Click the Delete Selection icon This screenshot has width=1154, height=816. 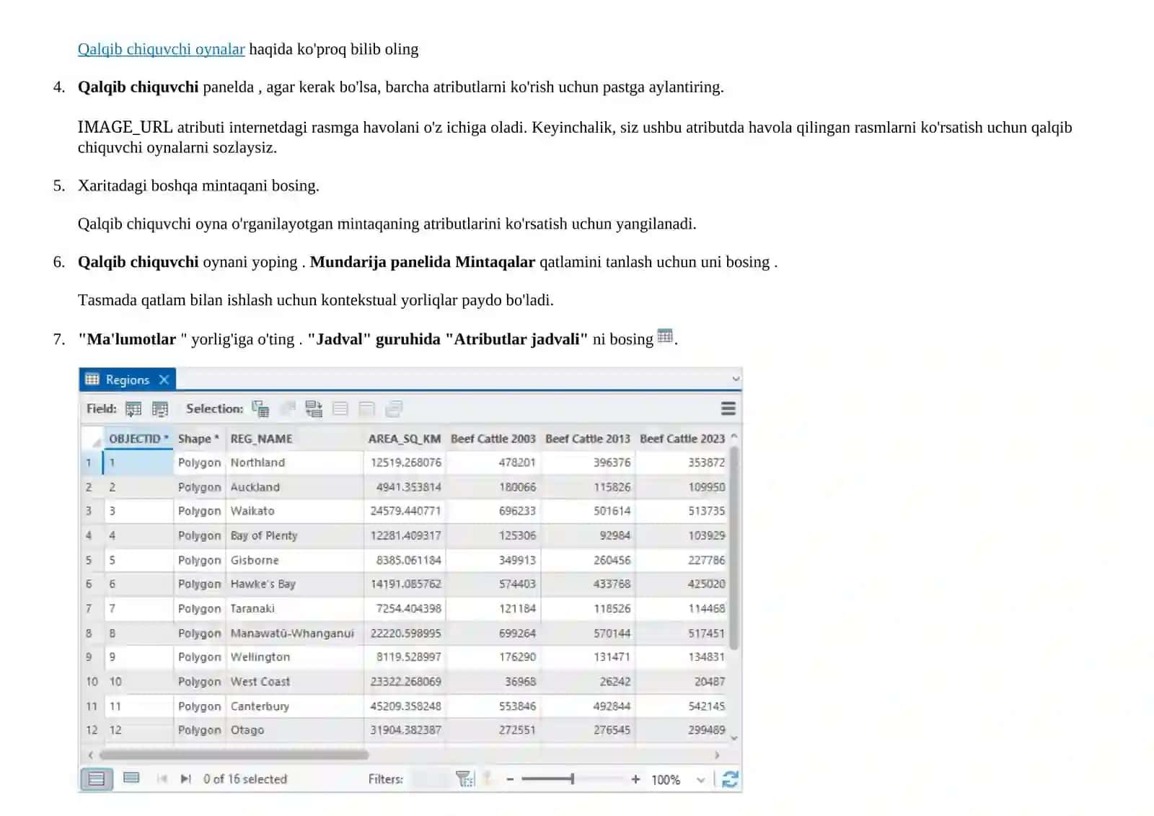[x=367, y=409]
